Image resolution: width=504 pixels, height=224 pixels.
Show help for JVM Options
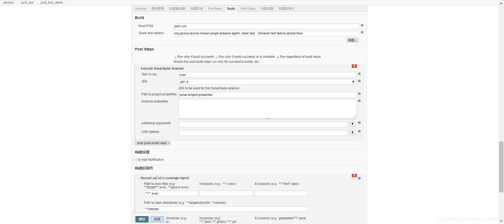point(359,132)
